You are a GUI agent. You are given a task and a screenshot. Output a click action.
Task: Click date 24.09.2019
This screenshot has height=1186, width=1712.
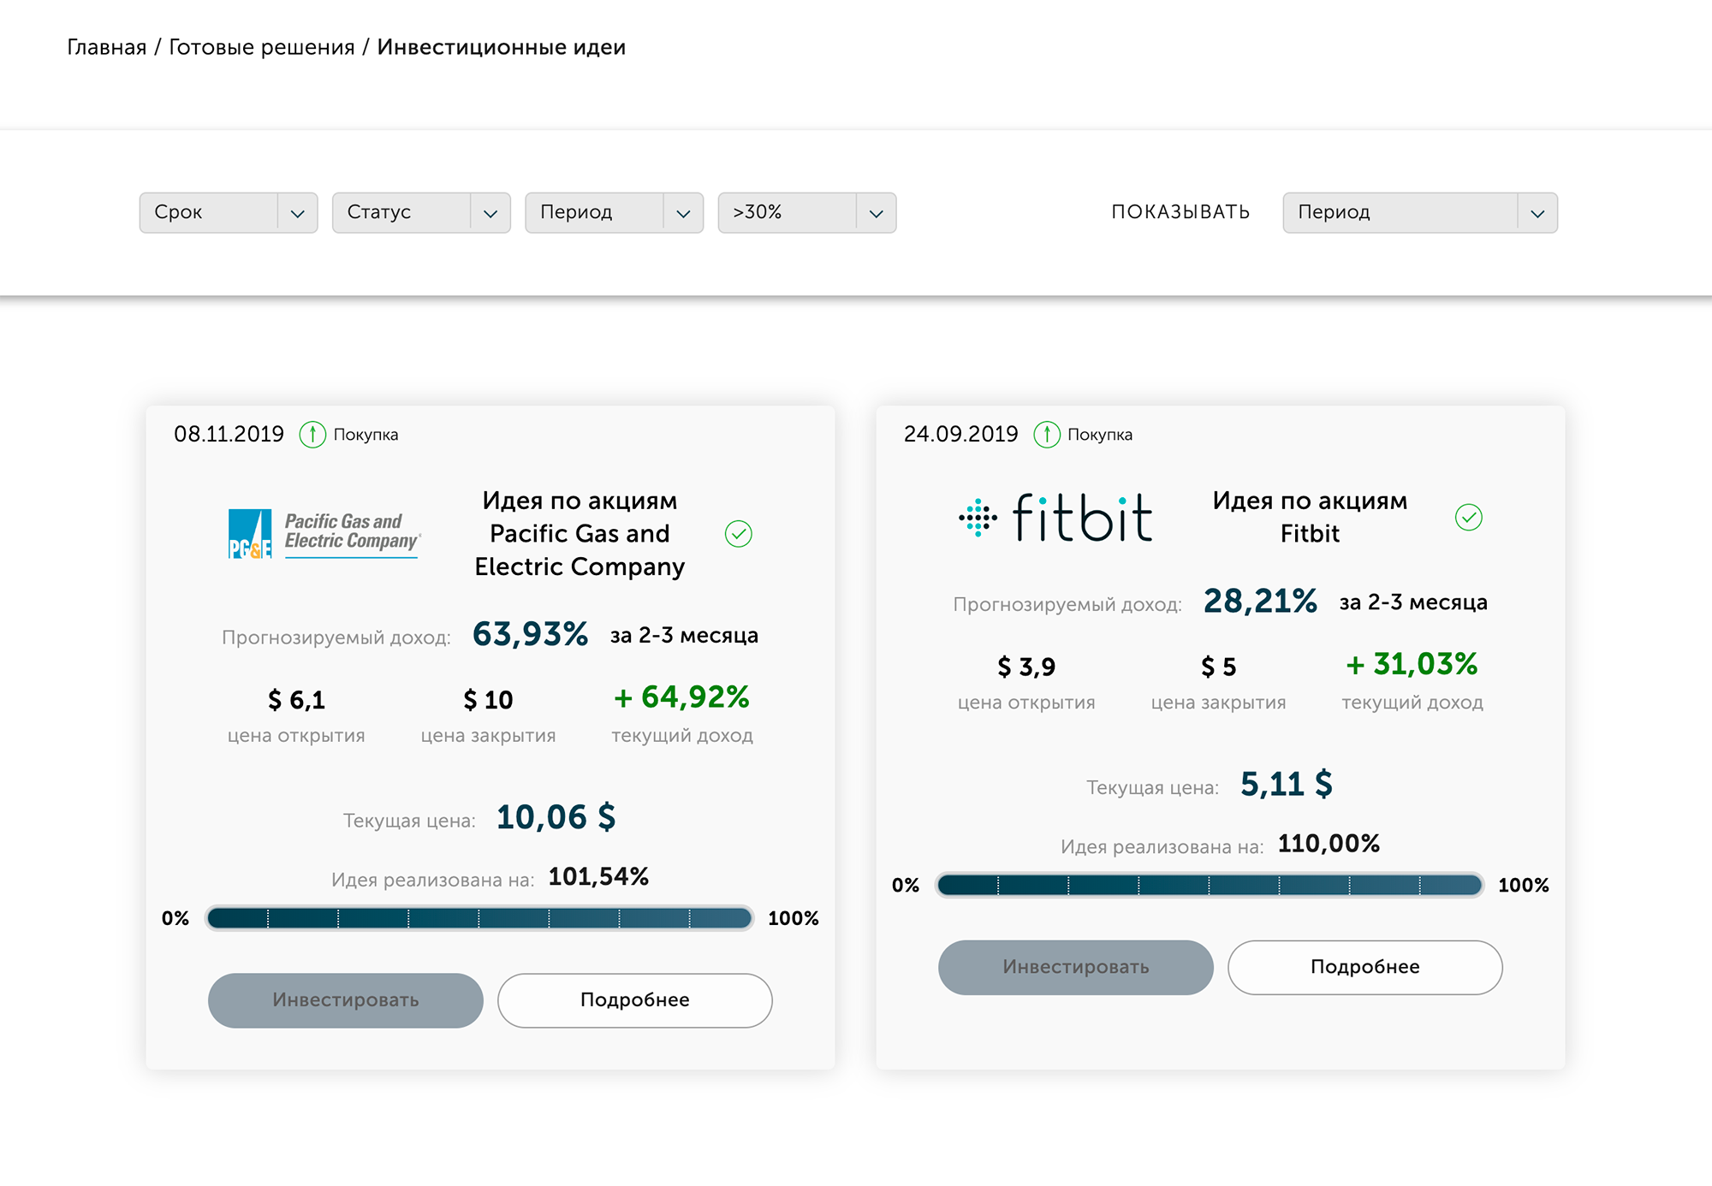point(961,435)
